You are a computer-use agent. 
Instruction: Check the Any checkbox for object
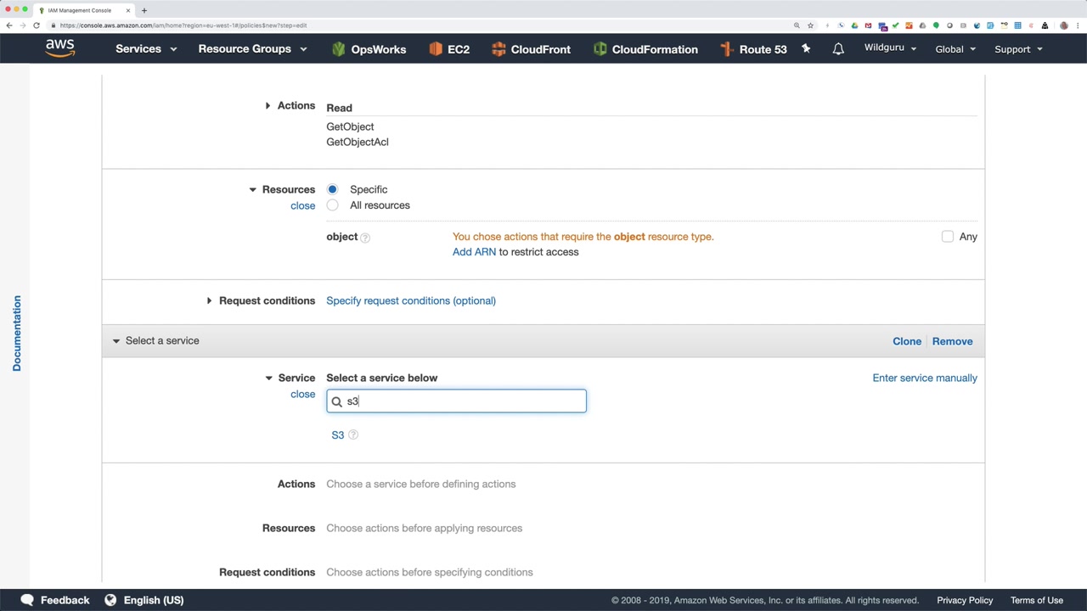pos(948,237)
